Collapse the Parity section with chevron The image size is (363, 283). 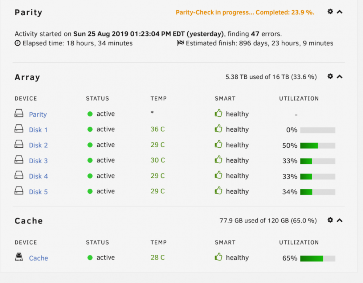point(340,12)
